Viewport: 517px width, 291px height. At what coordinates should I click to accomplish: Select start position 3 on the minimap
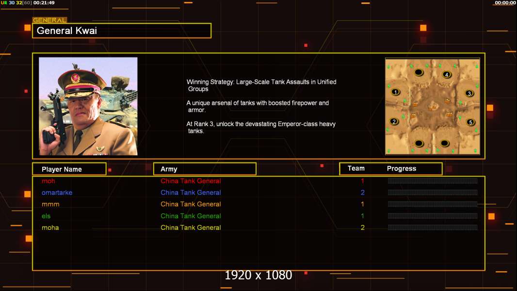pyautogui.click(x=469, y=93)
